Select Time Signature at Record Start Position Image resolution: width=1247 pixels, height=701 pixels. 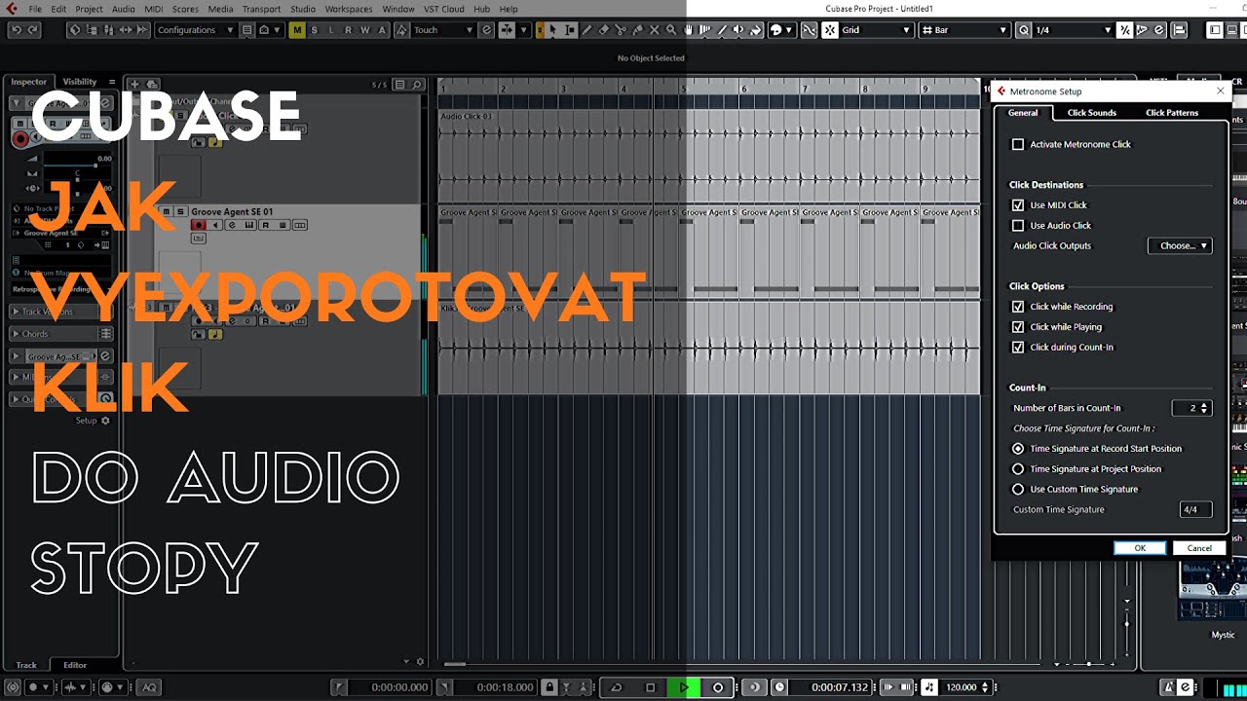(x=1018, y=449)
